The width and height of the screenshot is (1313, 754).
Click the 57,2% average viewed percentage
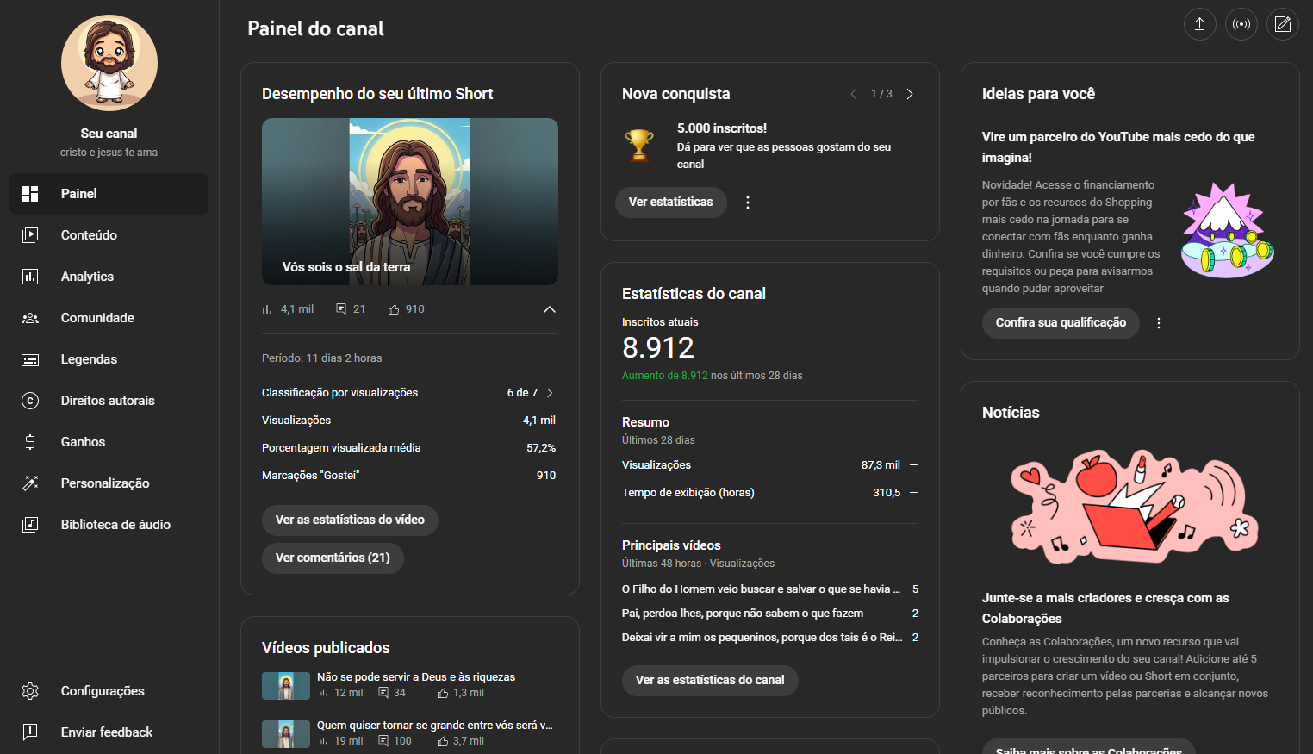point(541,448)
